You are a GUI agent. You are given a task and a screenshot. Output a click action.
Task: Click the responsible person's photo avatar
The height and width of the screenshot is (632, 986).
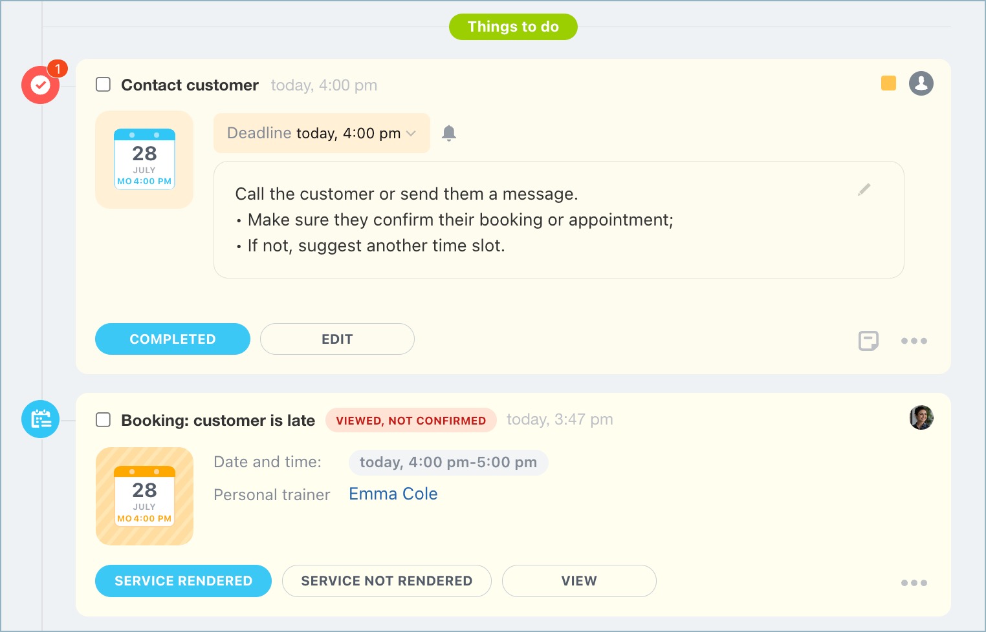[921, 418]
